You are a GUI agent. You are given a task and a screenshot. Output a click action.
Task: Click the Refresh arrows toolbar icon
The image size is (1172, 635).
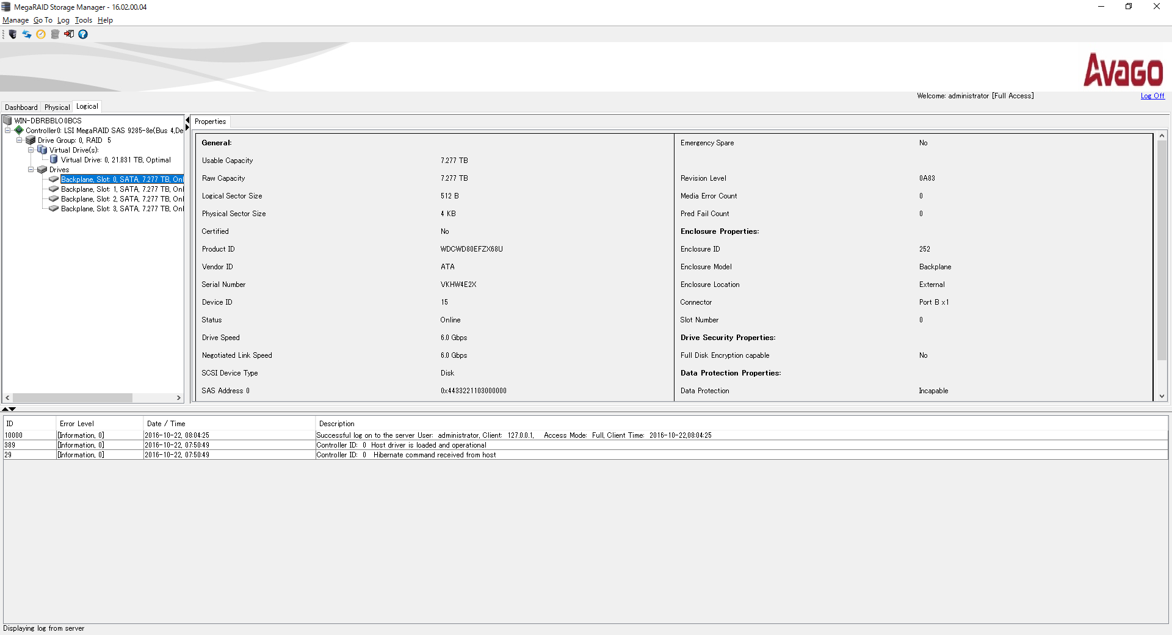point(27,34)
